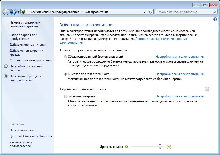Click 'Планы, отображаемые на индикаторе батареи' label
This screenshot has height=155, width=220.
click(93, 50)
